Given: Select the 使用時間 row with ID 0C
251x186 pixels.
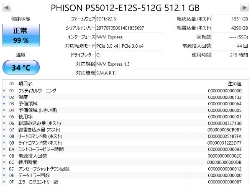Looking at the screenshot, I should click(x=123, y=162).
